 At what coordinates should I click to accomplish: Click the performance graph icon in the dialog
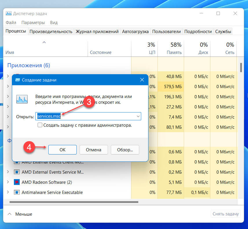[x=22, y=99]
